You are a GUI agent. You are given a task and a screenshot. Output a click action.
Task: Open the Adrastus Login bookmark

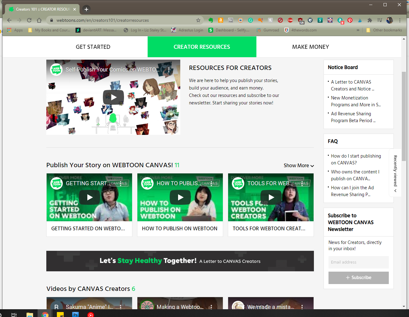point(187,30)
